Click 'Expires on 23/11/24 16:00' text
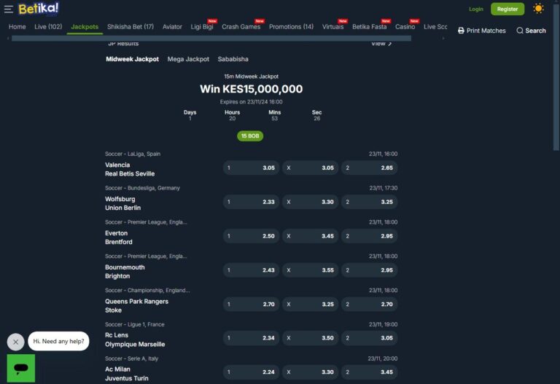This screenshot has height=384, width=560. (251, 102)
